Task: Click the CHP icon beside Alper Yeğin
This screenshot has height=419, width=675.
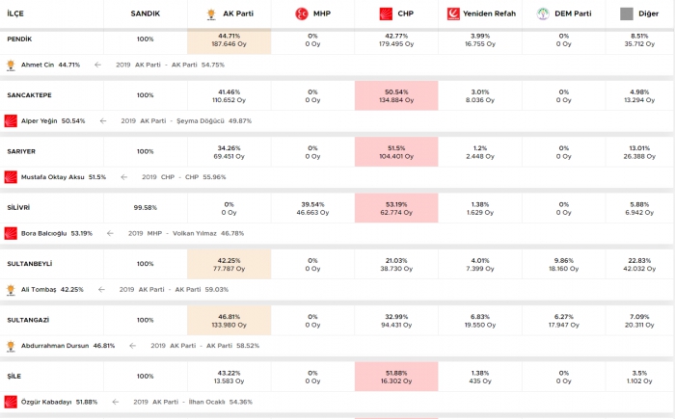Action: [x=11, y=121]
